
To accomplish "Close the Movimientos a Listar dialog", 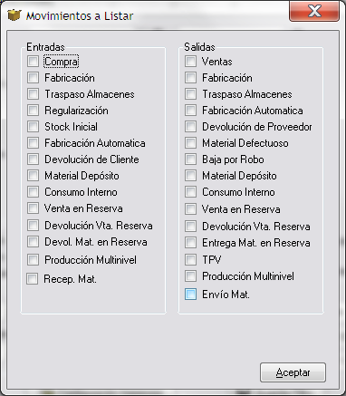I will tap(314, 12).
